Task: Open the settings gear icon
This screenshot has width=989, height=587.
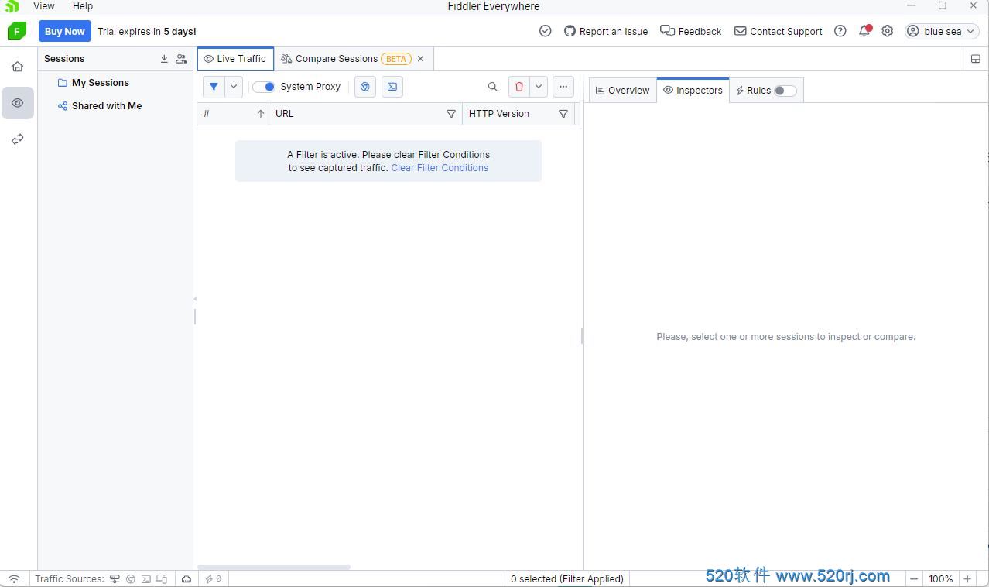Action: (x=888, y=31)
